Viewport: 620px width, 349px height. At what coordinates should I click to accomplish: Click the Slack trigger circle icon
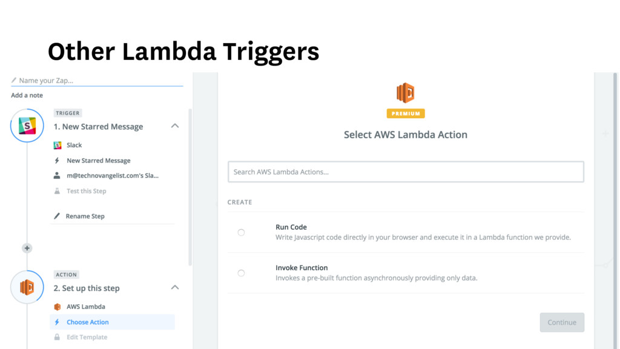pyautogui.click(x=27, y=126)
